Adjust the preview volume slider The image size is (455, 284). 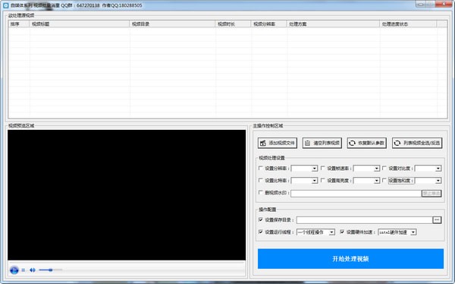pyautogui.click(x=51, y=270)
